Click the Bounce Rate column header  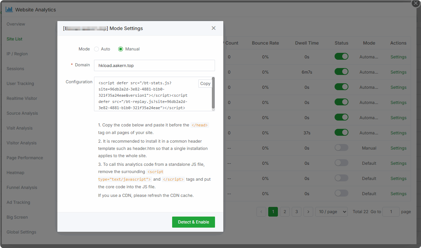pyautogui.click(x=265, y=43)
